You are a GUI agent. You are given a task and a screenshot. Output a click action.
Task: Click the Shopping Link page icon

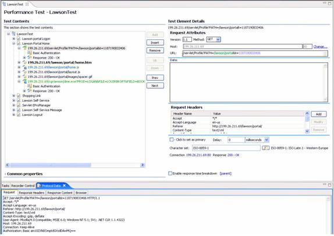[x=19, y=96]
